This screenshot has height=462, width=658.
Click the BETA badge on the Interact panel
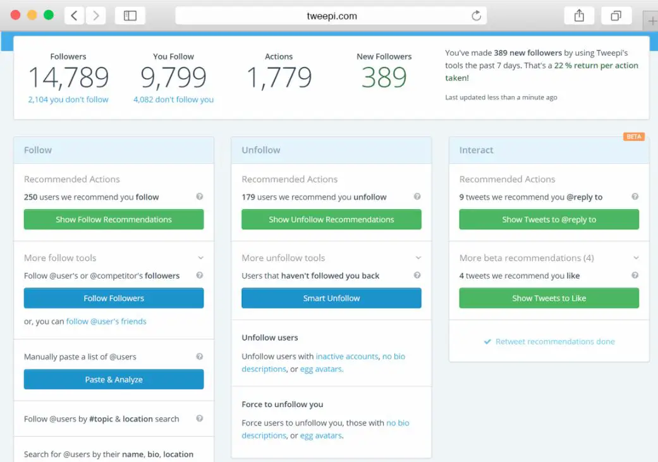pos(633,137)
